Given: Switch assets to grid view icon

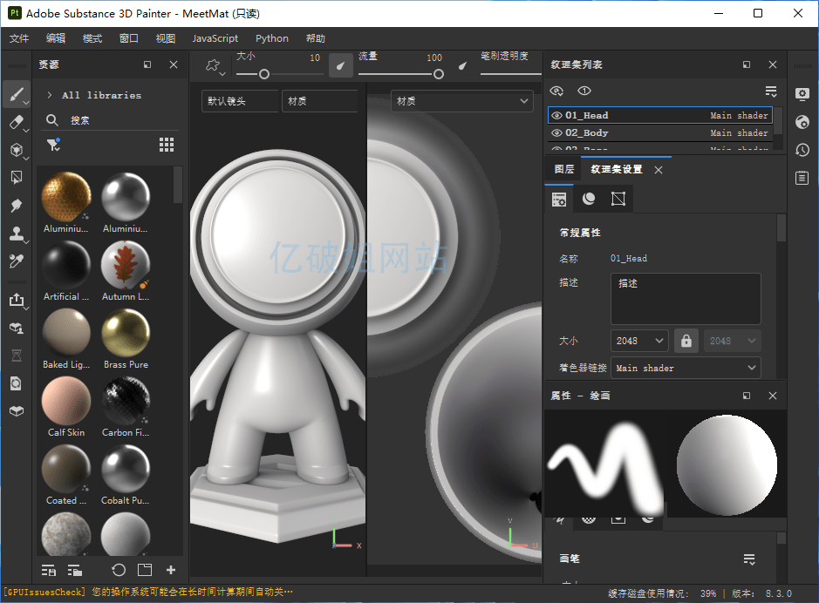Looking at the screenshot, I should [x=167, y=145].
